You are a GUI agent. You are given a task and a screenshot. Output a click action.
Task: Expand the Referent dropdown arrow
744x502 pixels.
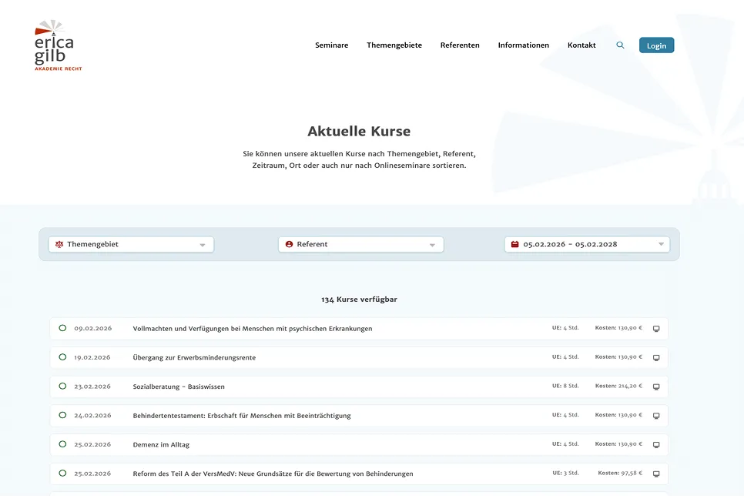pos(432,245)
